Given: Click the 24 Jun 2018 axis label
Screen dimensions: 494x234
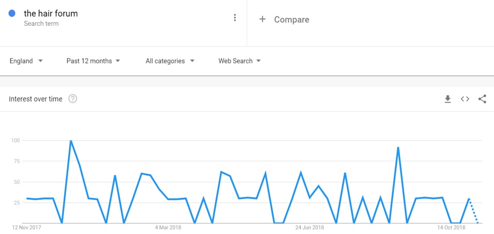Looking at the screenshot, I should (x=309, y=227).
